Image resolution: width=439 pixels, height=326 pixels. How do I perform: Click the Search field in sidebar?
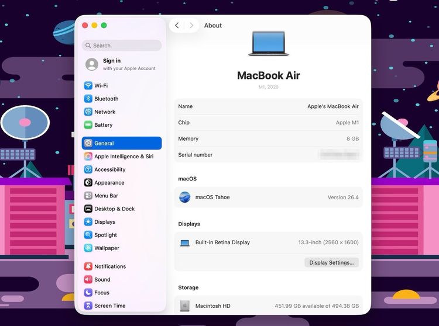point(122,46)
